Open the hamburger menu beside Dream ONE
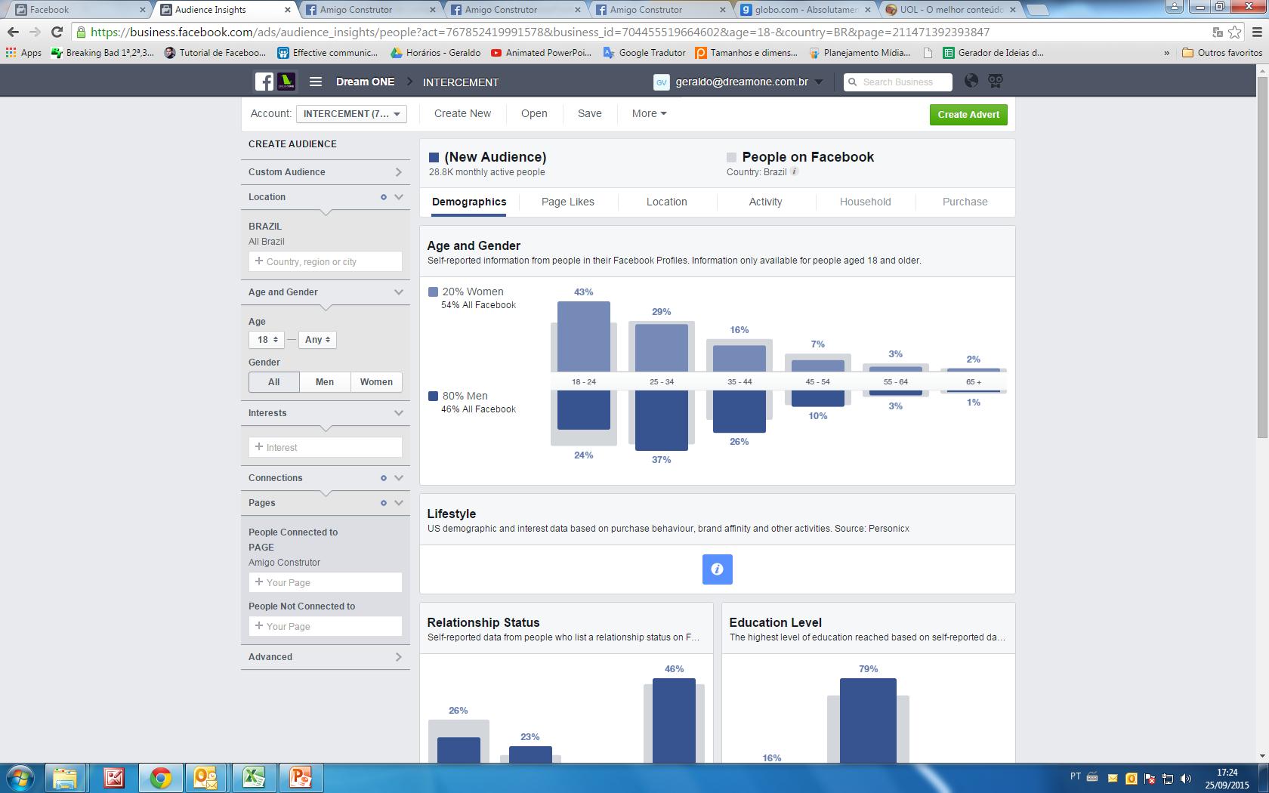The image size is (1269, 793). tap(316, 82)
